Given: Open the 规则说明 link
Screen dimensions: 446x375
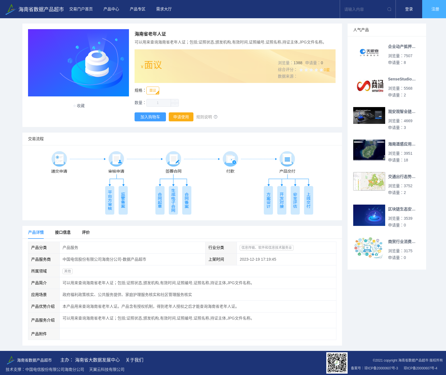Looking at the screenshot, I should pos(204,117).
